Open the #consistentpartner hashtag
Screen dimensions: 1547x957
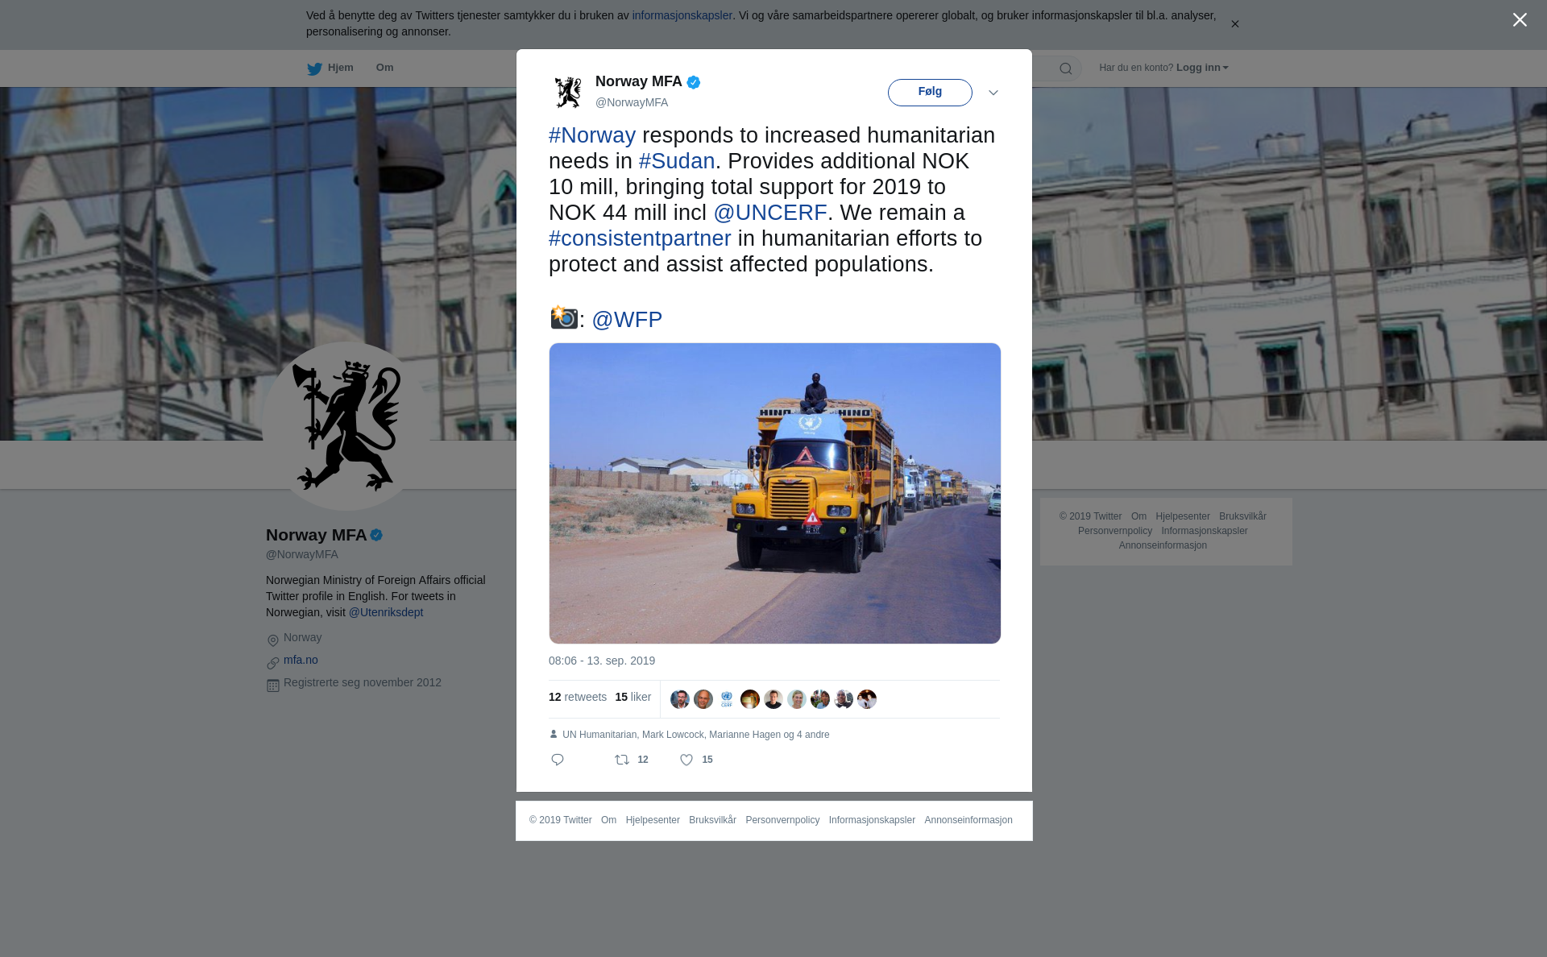[x=640, y=238]
